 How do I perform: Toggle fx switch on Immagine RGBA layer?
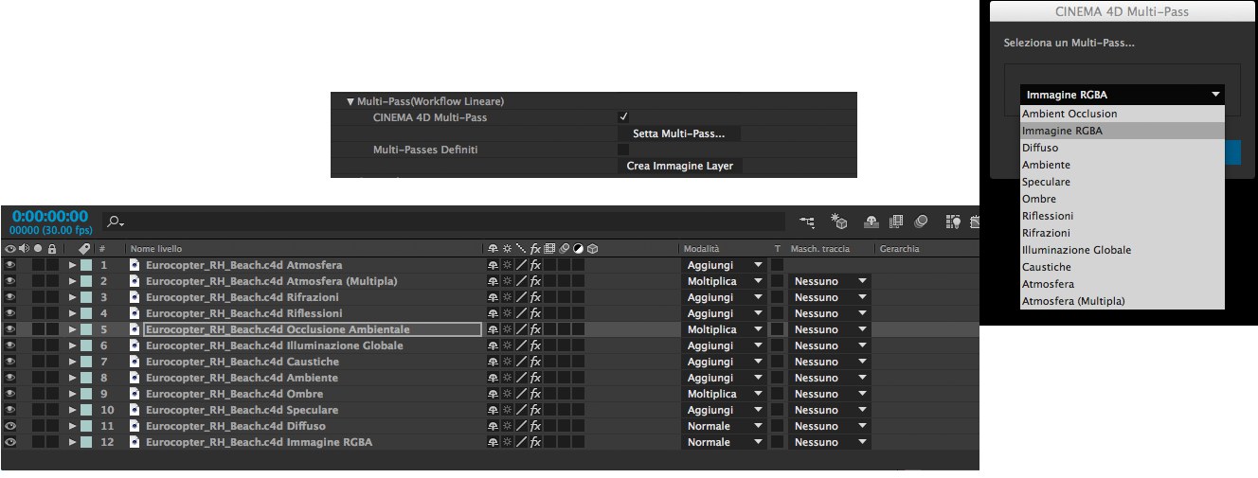coord(535,442)
